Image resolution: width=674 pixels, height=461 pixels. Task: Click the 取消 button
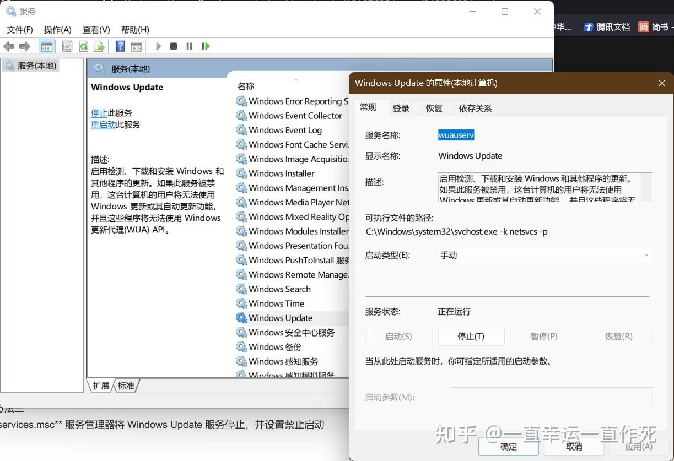(x=574, y=447)
